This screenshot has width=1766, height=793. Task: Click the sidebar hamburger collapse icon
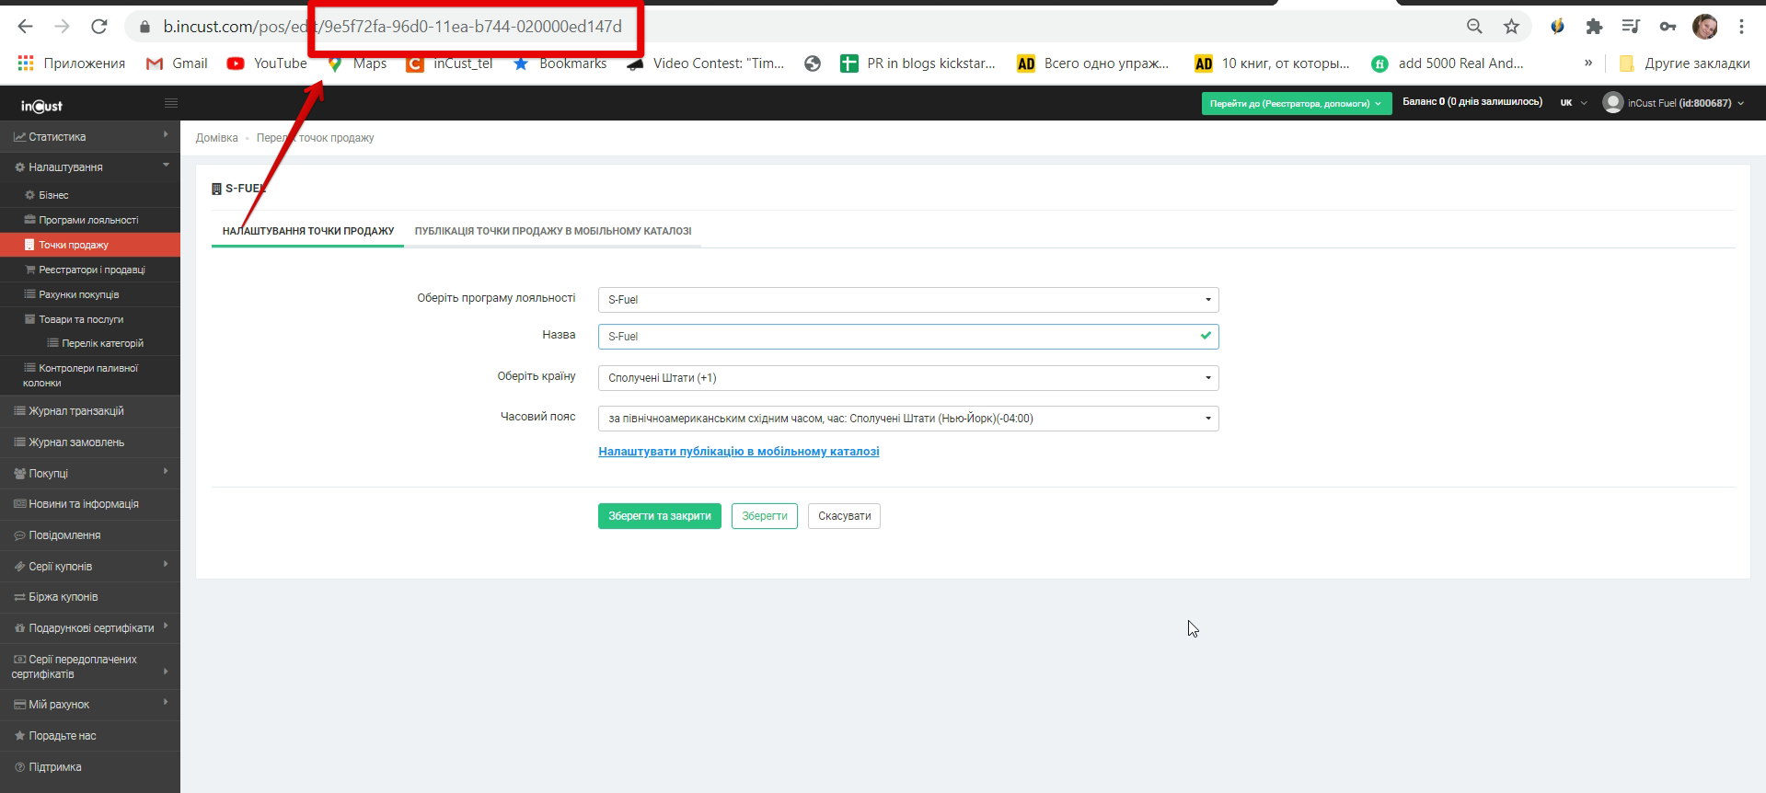point(171,103)
